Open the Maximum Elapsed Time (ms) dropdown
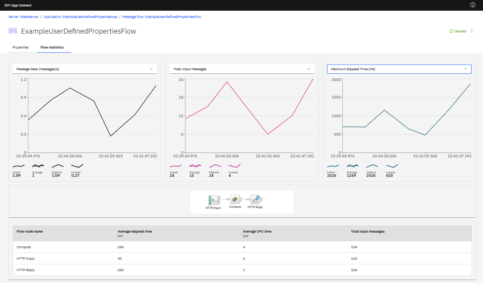 [399, 69]
